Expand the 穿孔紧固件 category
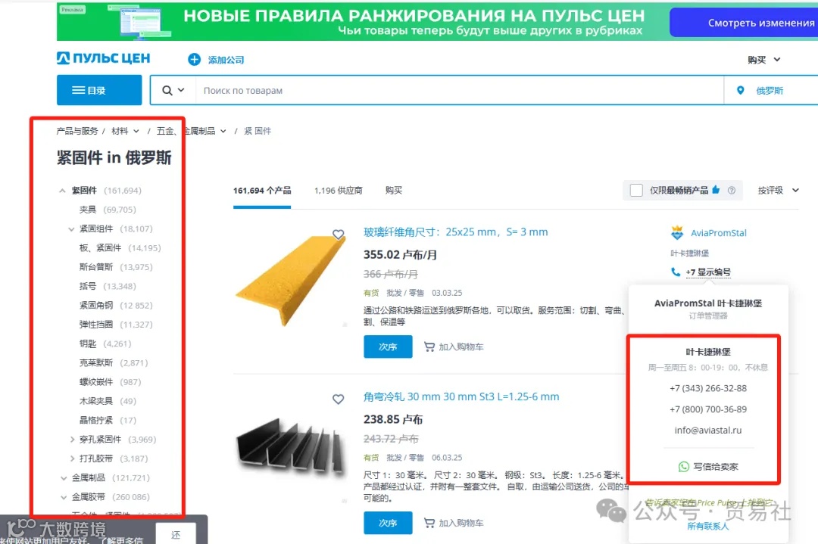 73,440
